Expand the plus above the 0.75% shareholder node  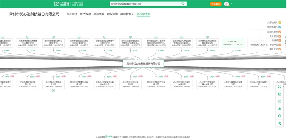(x=105, y=37)
